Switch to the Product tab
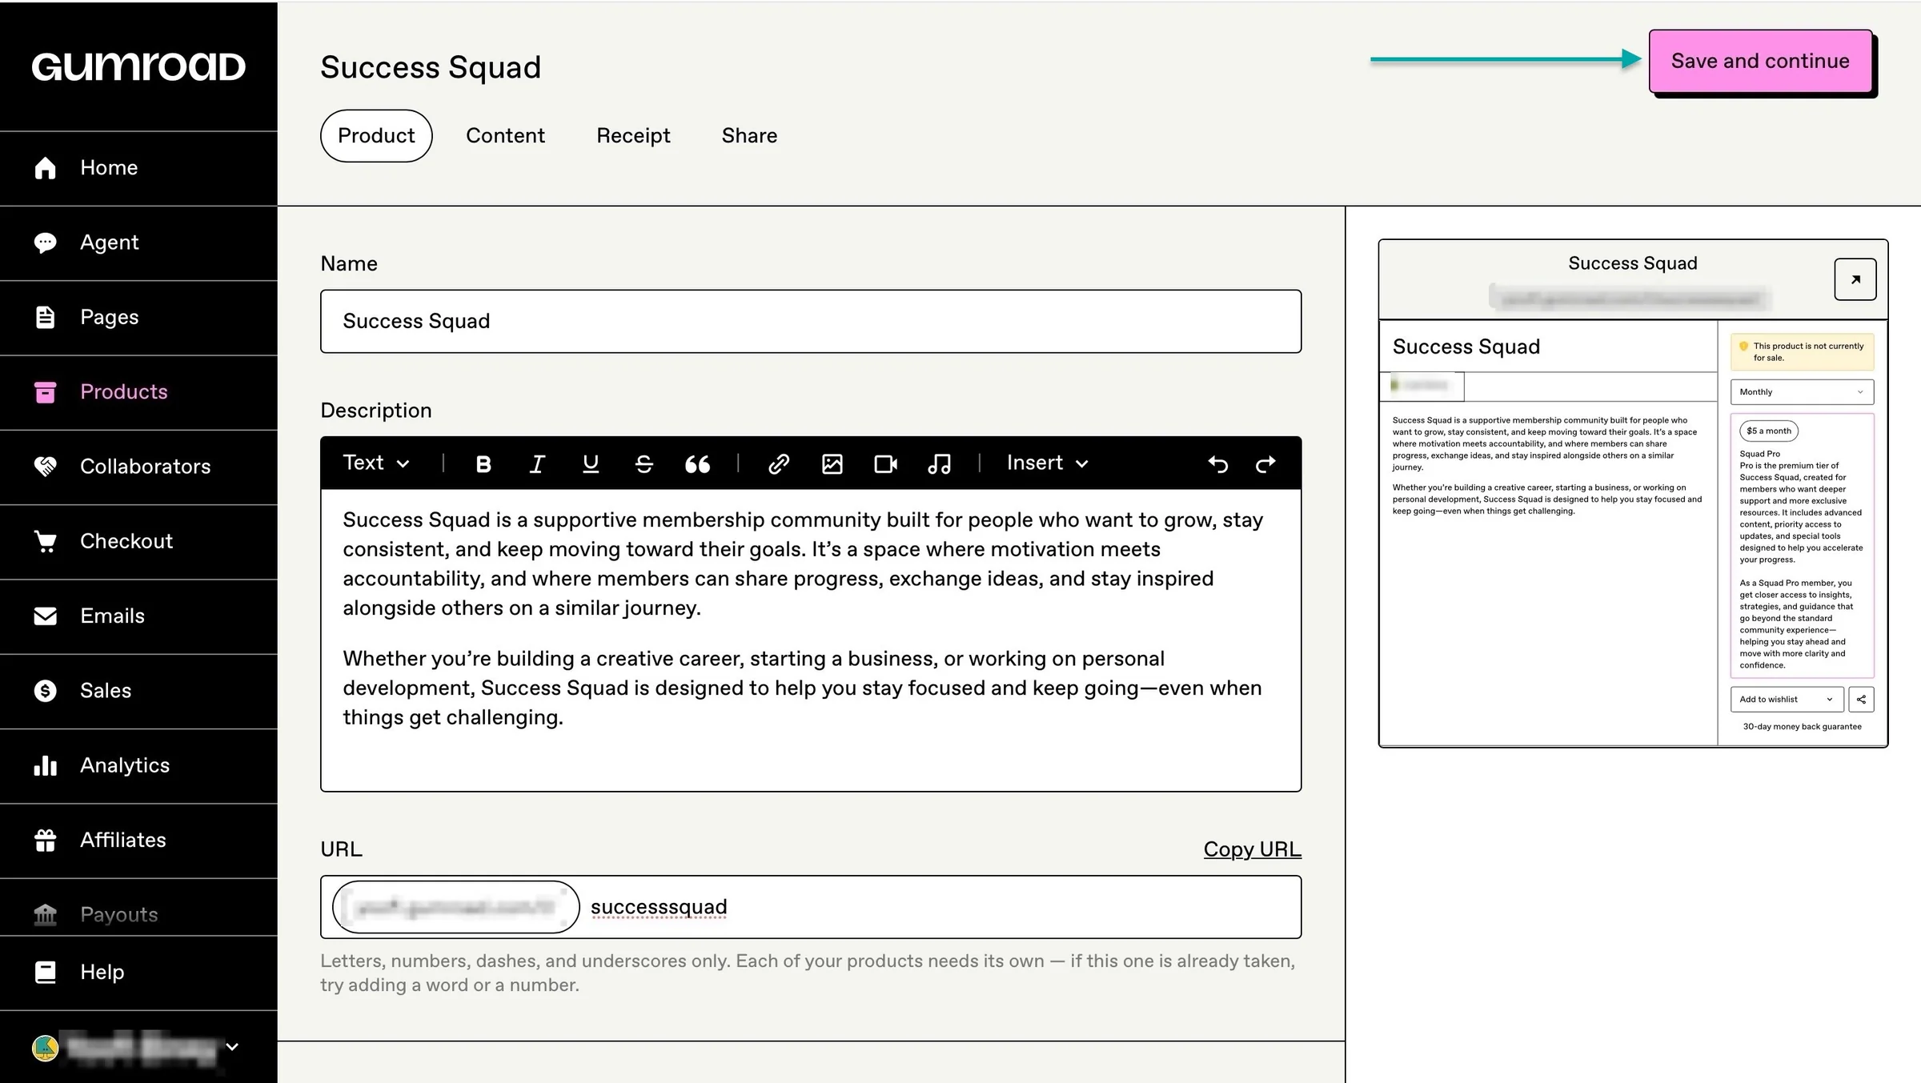 (376, 136)
